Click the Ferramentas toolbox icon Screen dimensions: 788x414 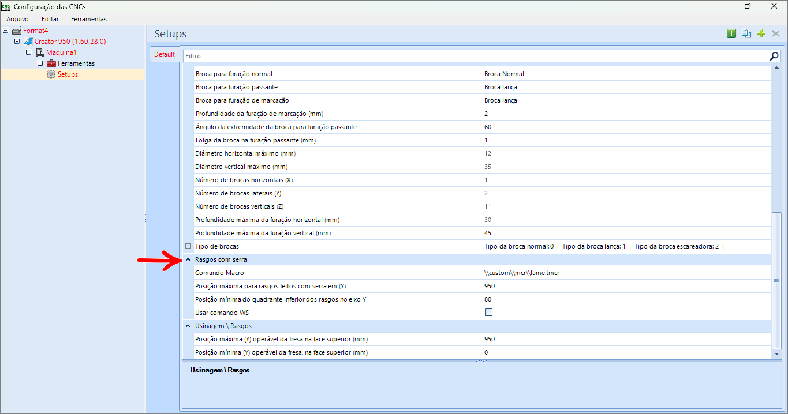(51, 63)
